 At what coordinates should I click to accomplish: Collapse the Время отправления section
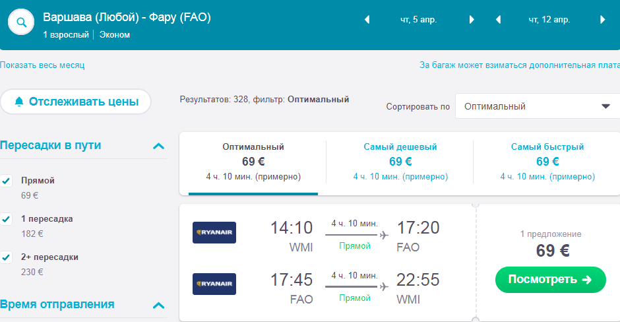158,305
